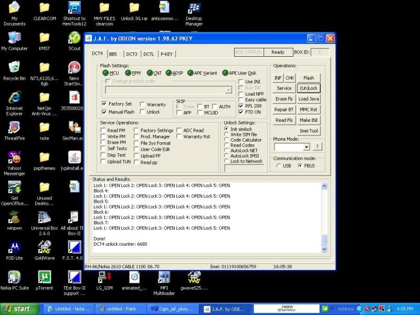The width and height of the screenshot is (420, 315).
Task: Click the Imei Tool button
Action: pyautogui.click(x=309, y=131)
